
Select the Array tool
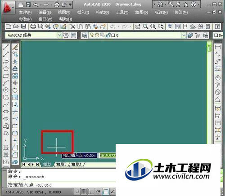[x=15, y=76]
